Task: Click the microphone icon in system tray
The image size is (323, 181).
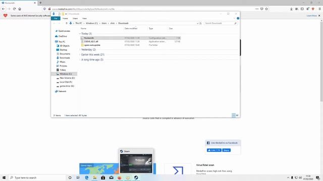Action: pyautogui.click(x=292, y=177)
